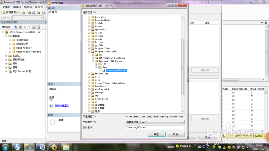Screen dimensions: 269x151
Task: Open the 文件(F) menu
Action: point(6,7)
